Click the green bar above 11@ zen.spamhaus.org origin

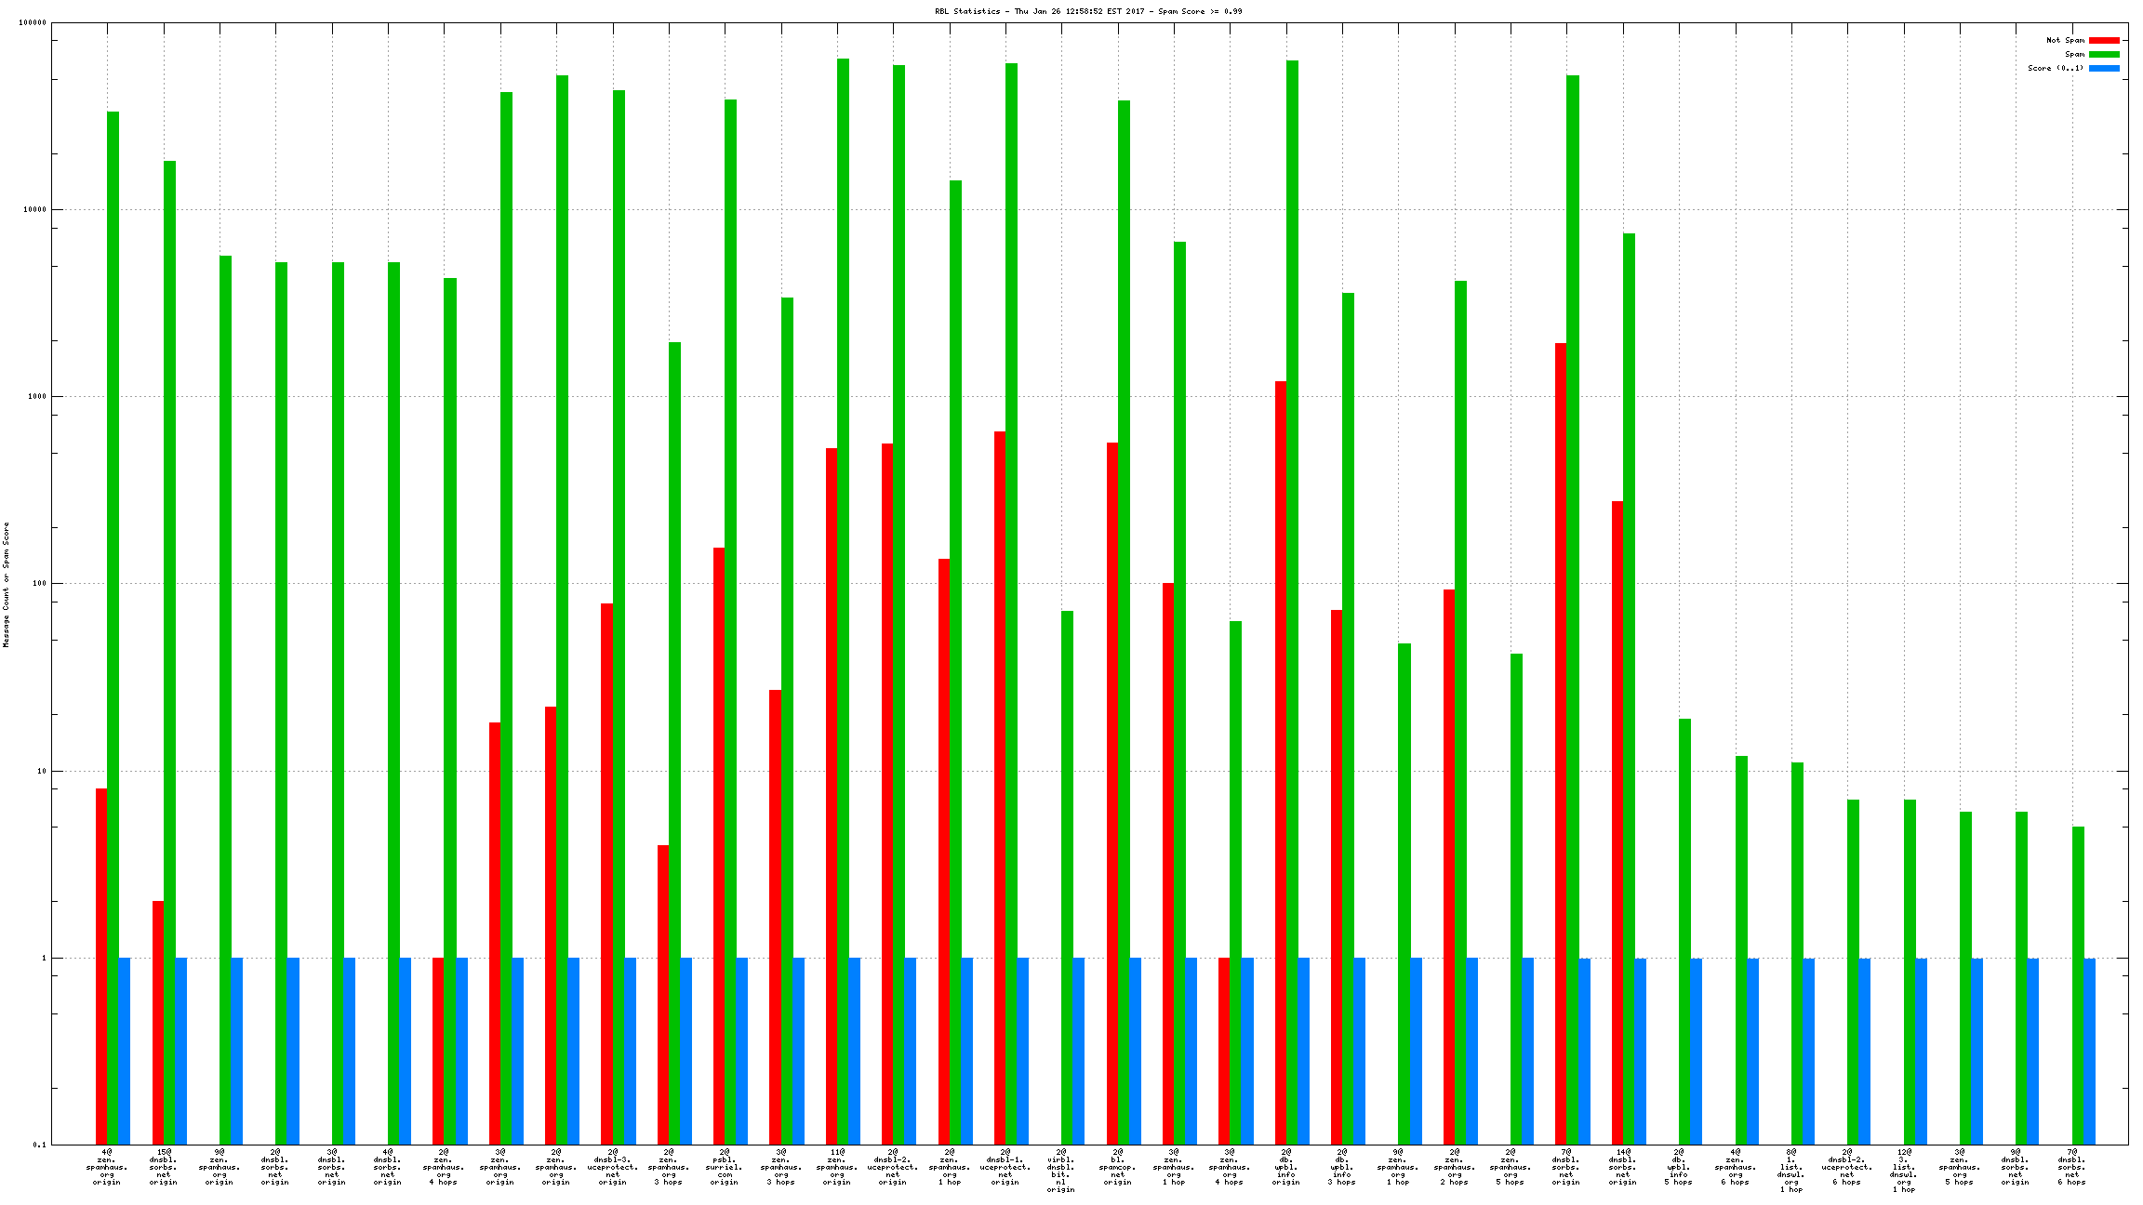click(843, 558)
